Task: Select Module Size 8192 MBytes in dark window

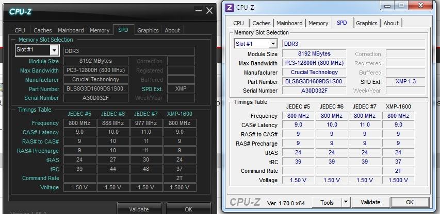Action: click(x=96, y=61)
